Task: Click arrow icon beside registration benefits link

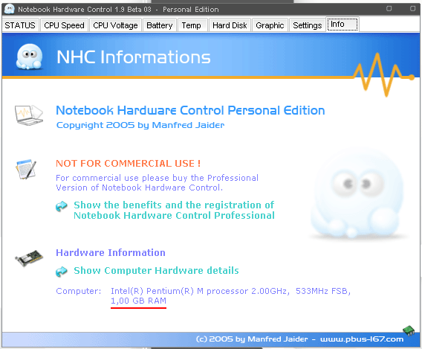Action: coord(62,206)
